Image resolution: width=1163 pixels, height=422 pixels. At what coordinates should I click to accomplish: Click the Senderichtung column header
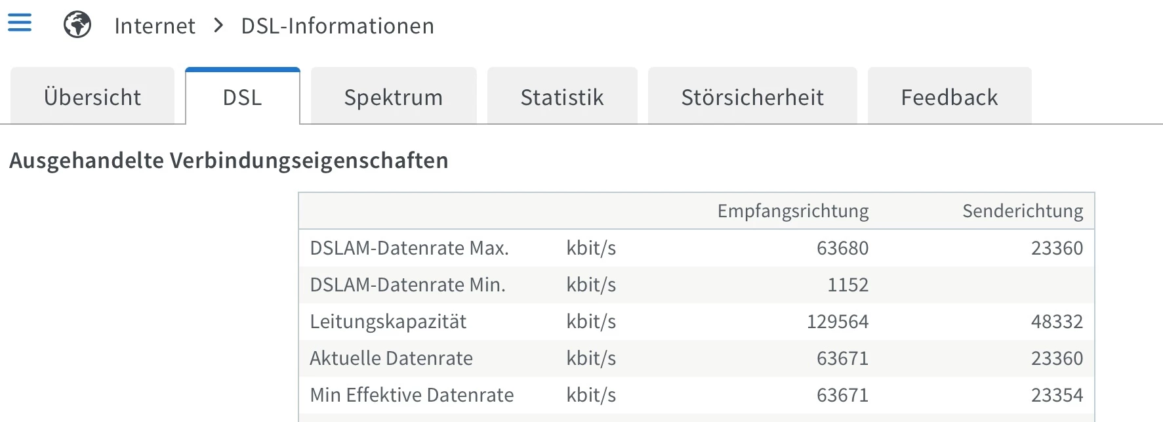[x=1022, y=211]
